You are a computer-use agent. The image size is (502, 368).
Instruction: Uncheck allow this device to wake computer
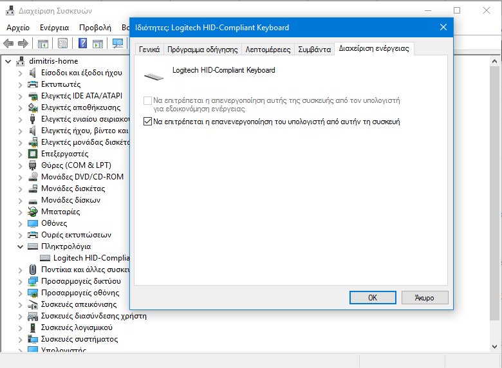coord(148,121)
